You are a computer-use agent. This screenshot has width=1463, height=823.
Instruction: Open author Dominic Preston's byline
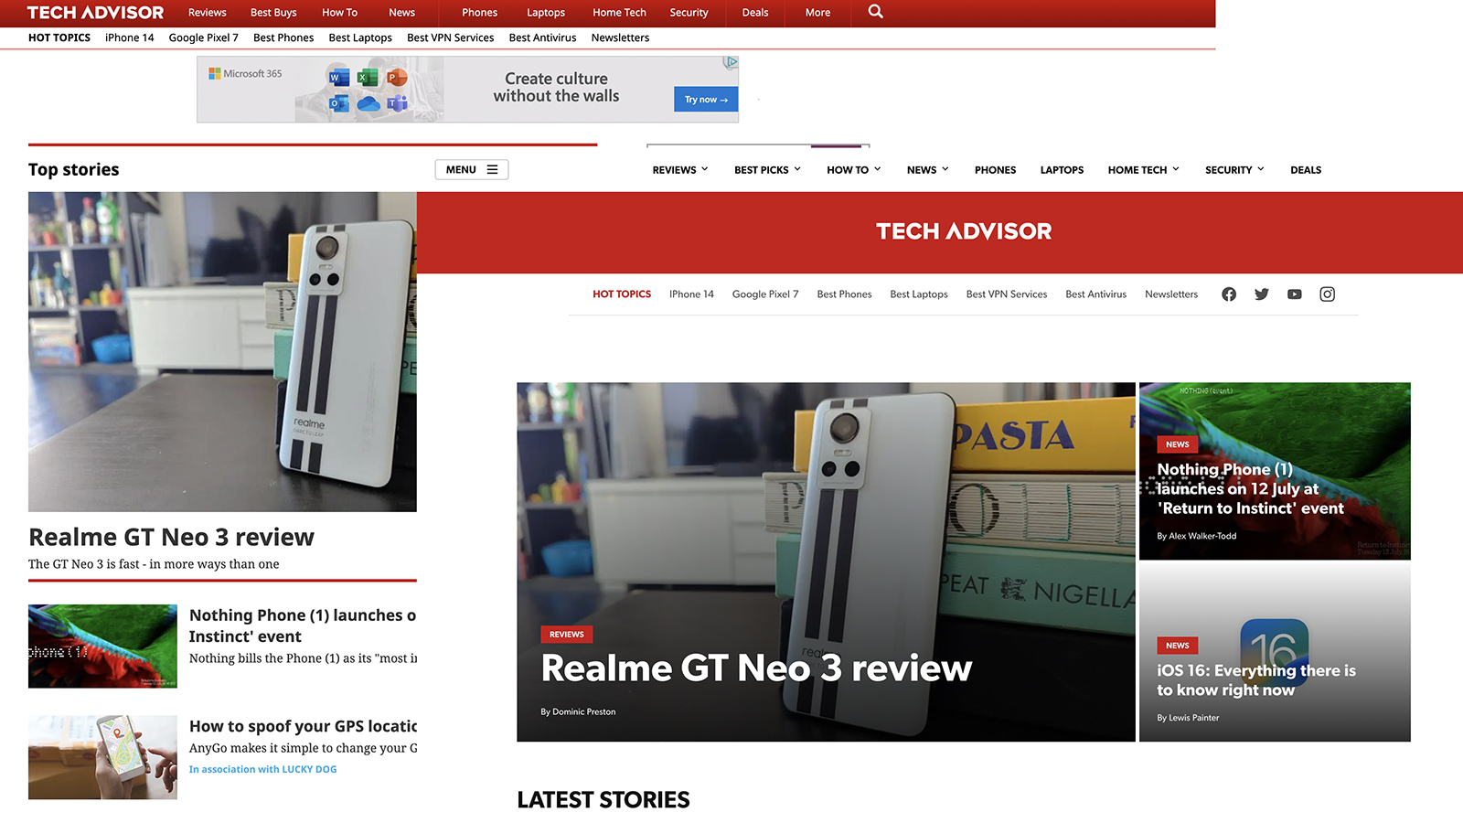point(578,712)
